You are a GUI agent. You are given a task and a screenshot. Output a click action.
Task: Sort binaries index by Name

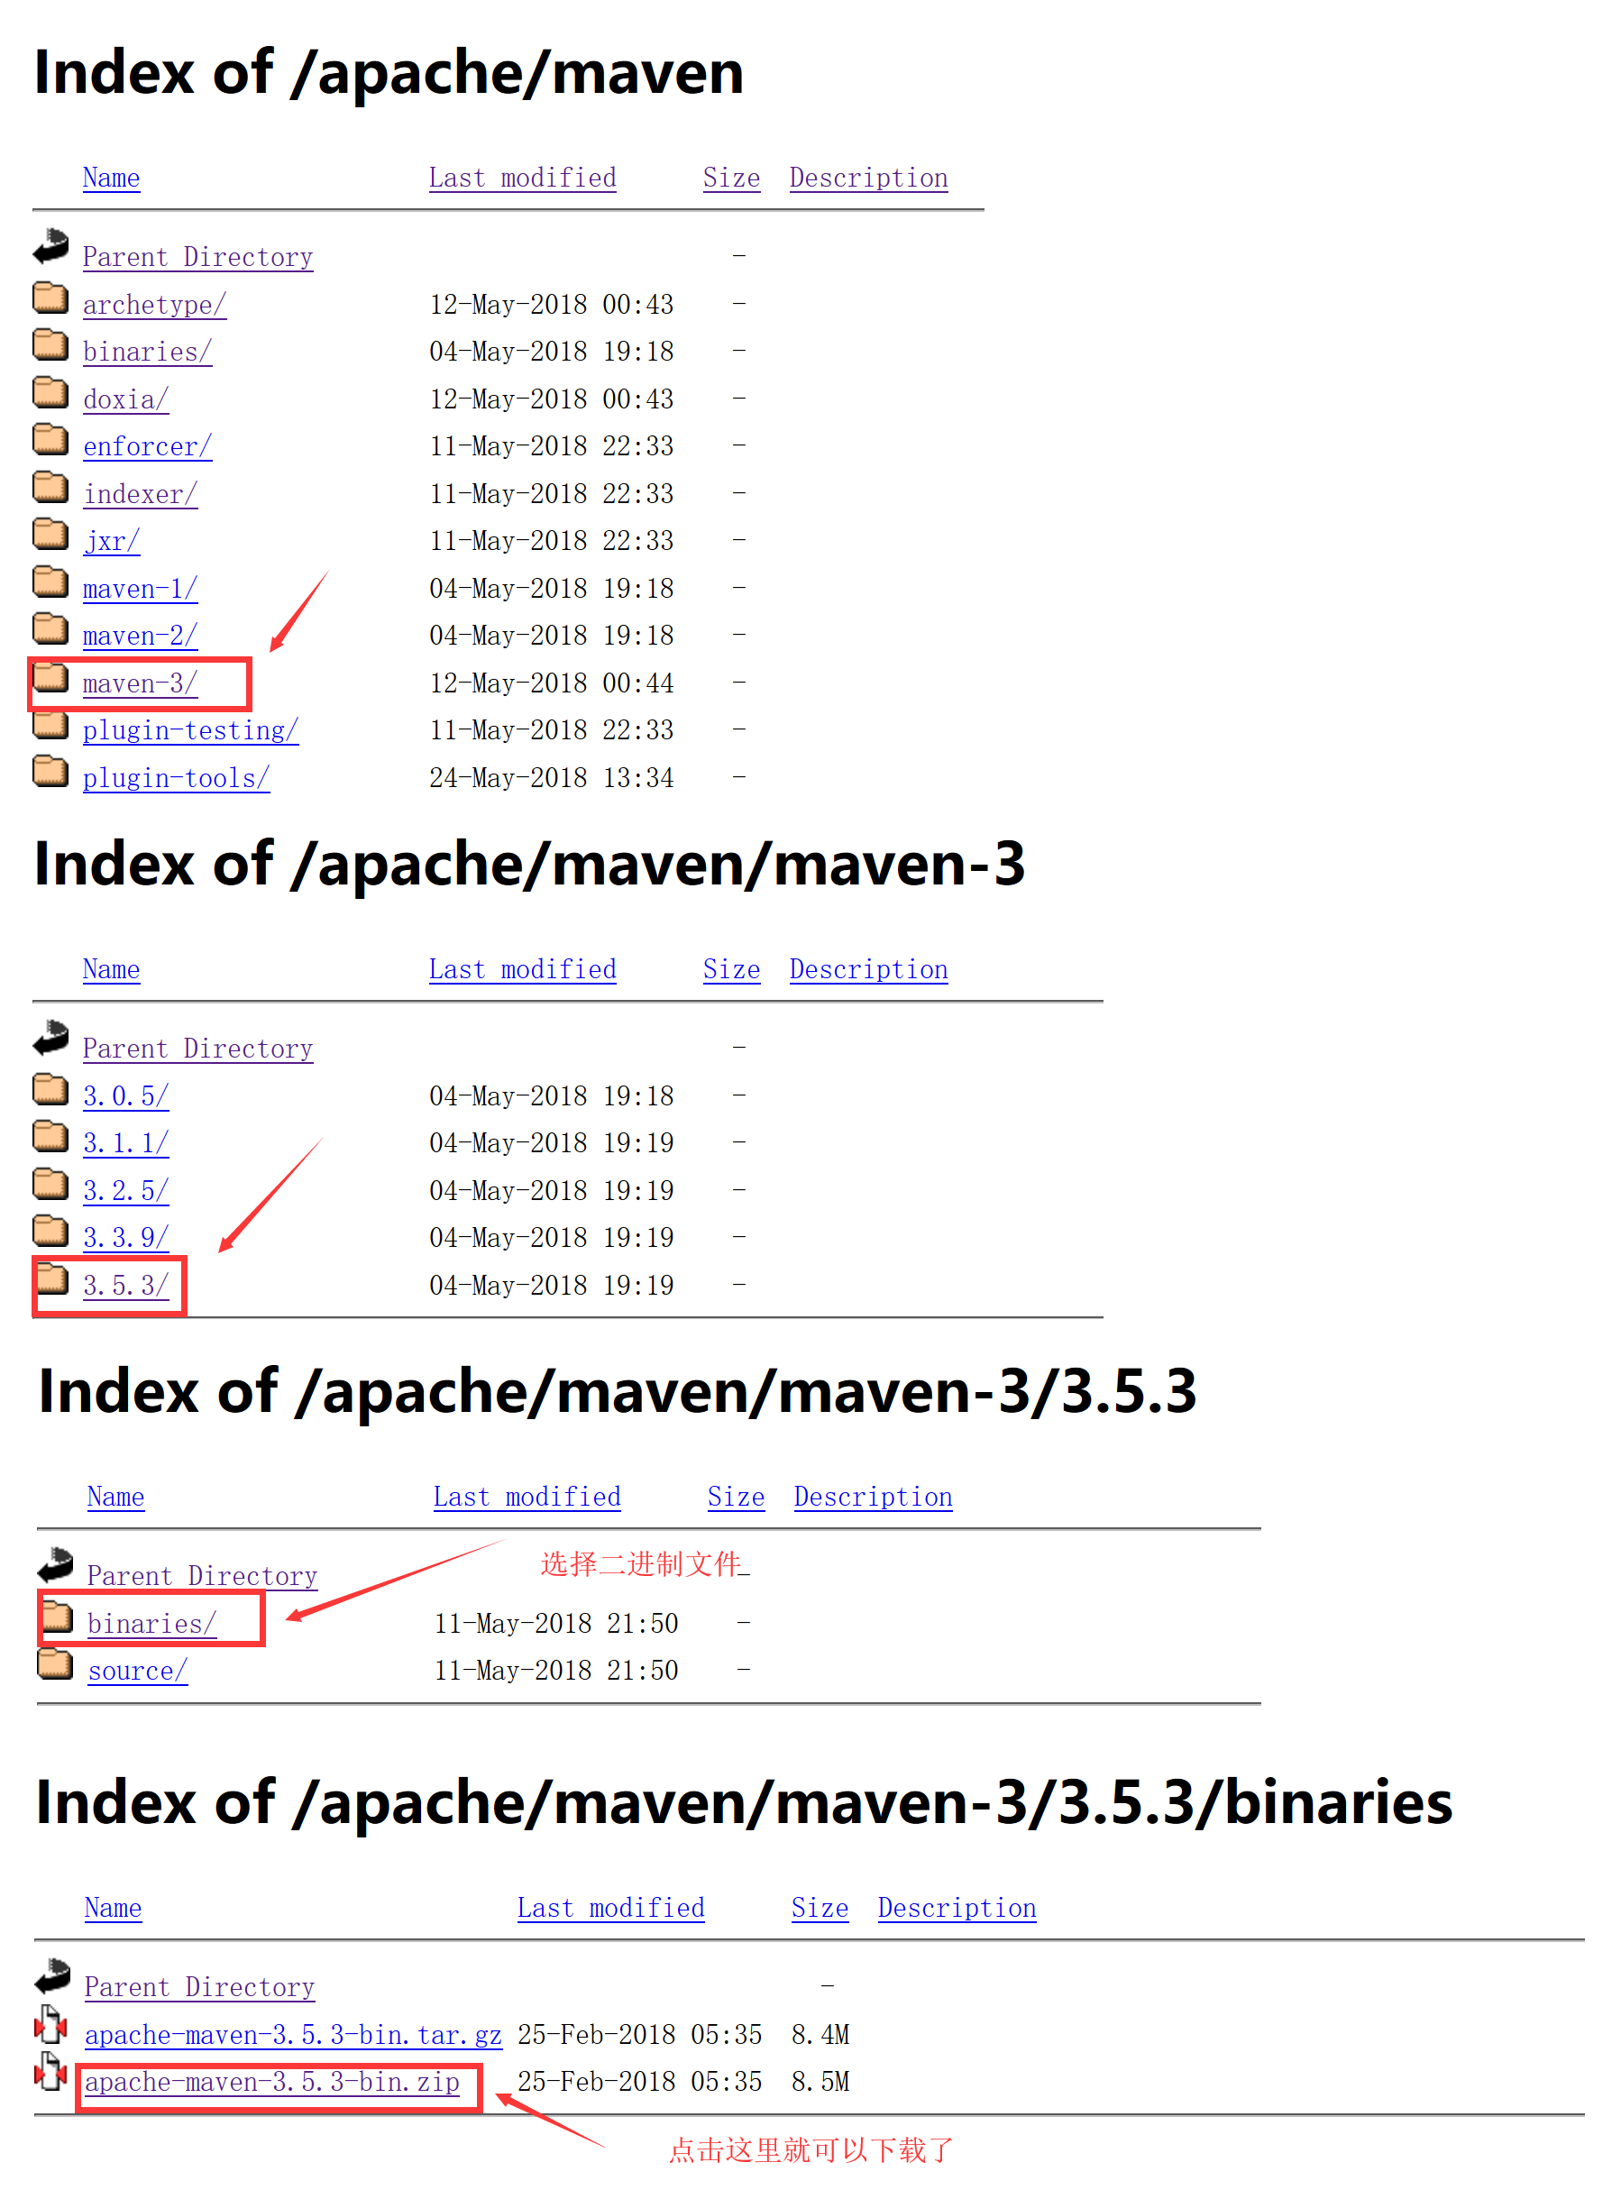pyautogui.click(x=114, y=1909)
